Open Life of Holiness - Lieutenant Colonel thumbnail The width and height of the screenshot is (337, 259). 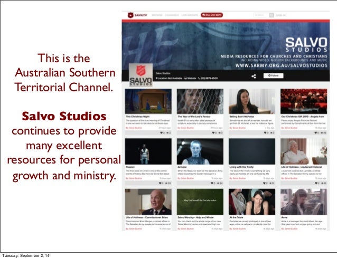(x=304, y=151)
